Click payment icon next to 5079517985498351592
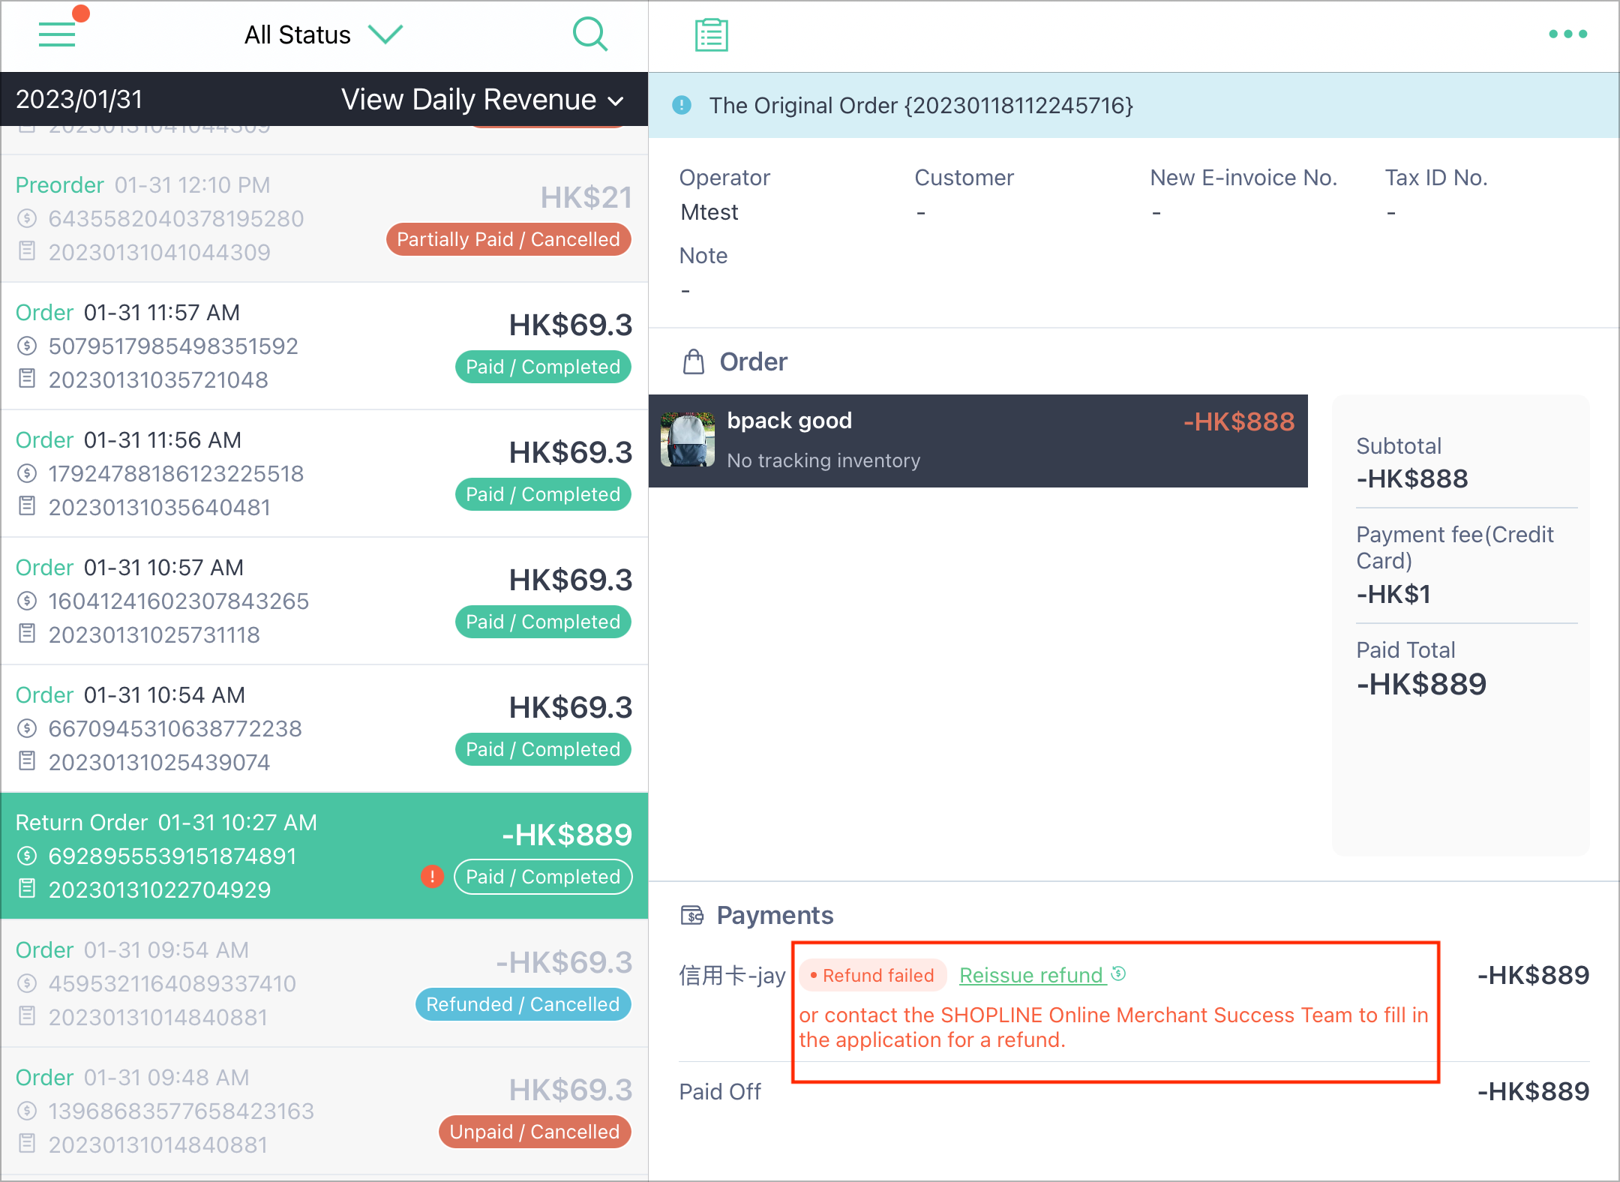This screenshot has width=1620, height=1182. click(27, 346)
